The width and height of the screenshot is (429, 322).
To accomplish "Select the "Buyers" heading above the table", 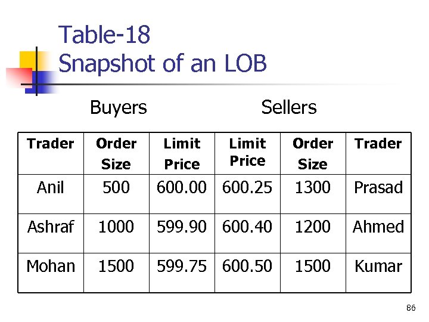I will [118, 107].
